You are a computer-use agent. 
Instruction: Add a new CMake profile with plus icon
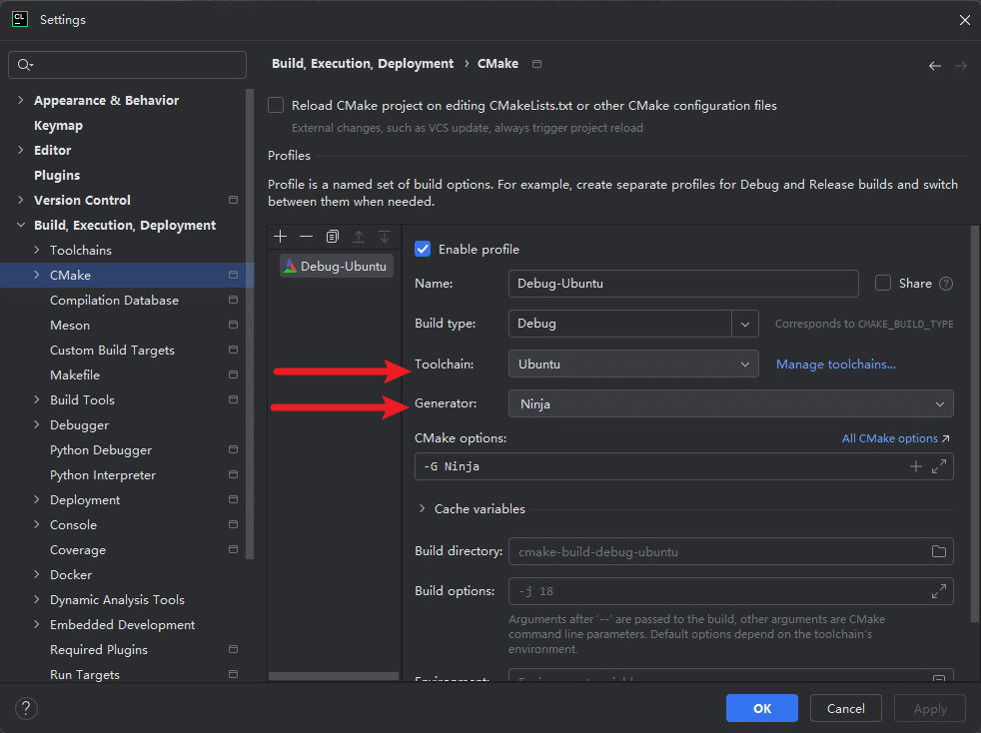coord(281,237)
